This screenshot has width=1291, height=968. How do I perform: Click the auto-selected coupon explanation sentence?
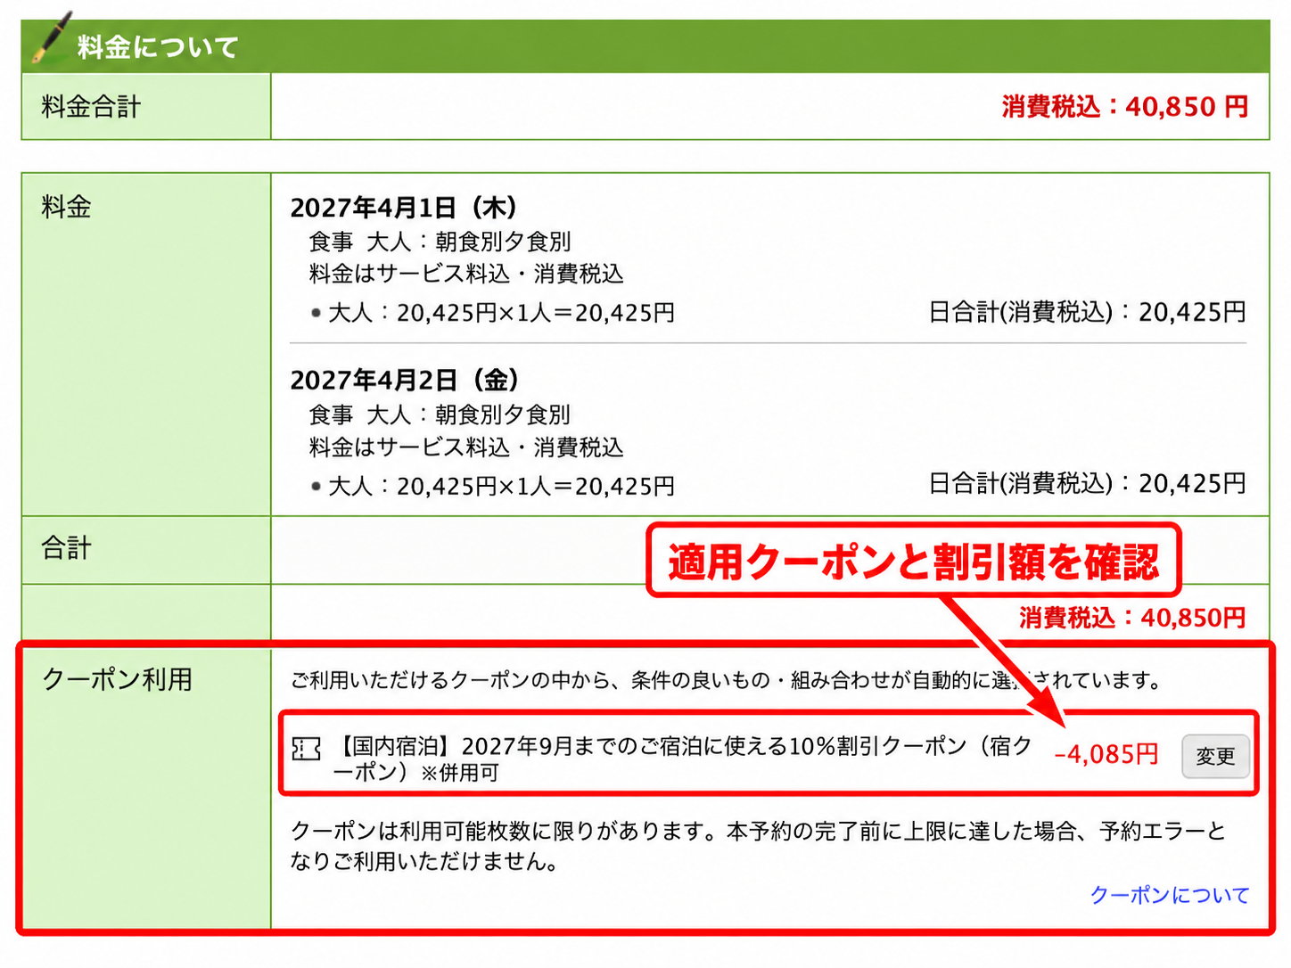727,680
